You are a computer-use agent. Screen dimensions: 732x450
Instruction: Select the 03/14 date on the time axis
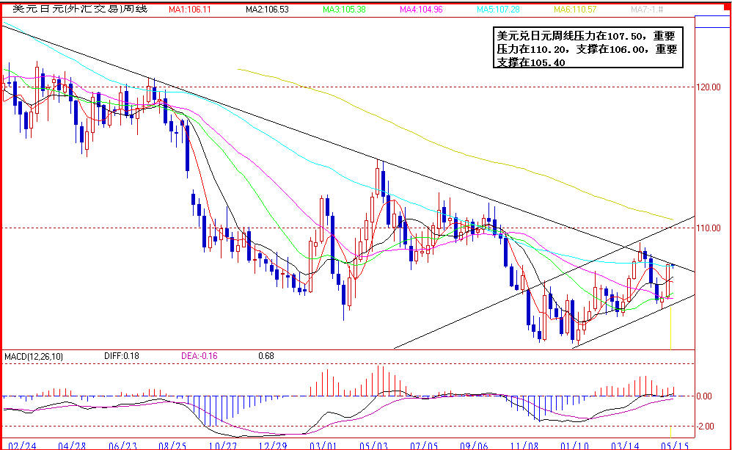(x=625, y=445)
